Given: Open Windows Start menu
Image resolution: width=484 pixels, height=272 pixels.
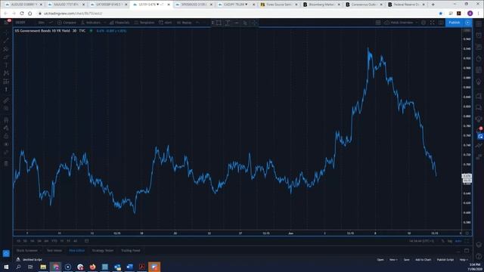Looking at the screenshot, I should tap(6, 267).
